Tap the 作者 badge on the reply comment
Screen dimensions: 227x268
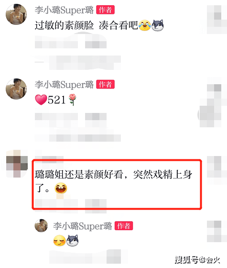pyautogui.click(x=124, y=225)
